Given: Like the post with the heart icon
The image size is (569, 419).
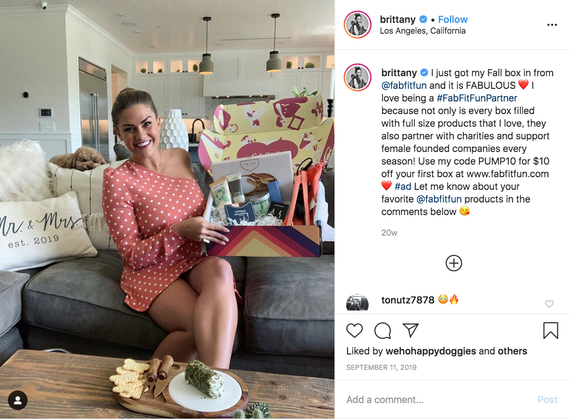Looking at the screenshot, I should (x=355, y=331).
